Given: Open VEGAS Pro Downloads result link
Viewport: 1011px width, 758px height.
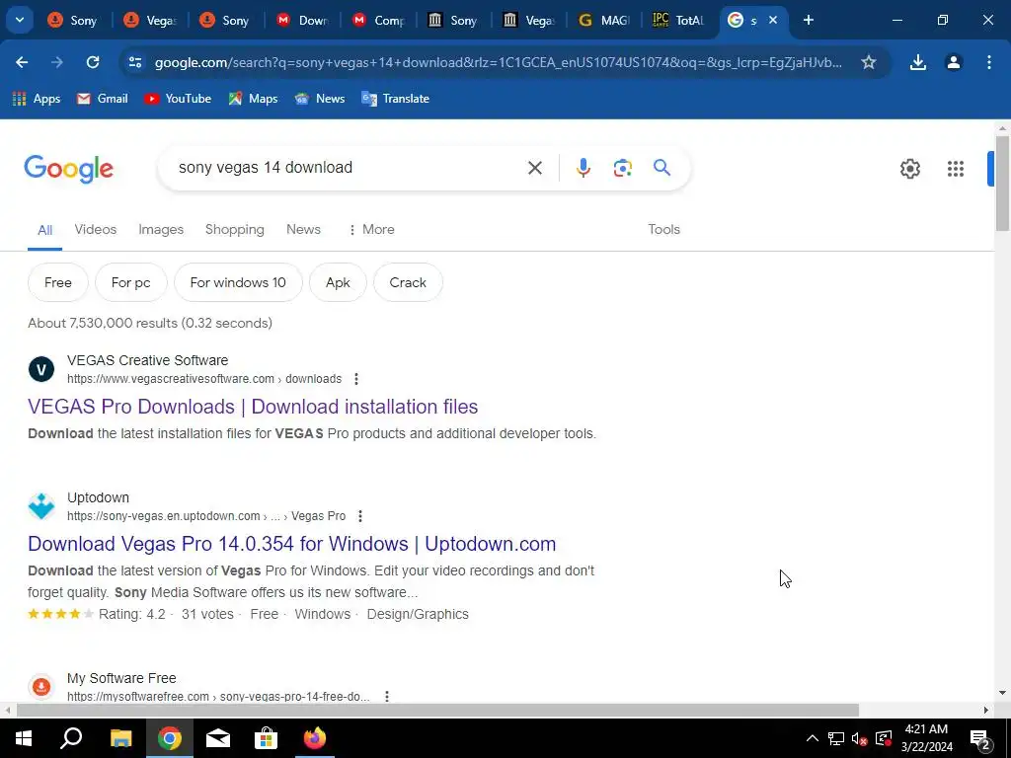Looking at the screenshot, I should point(253,407).
